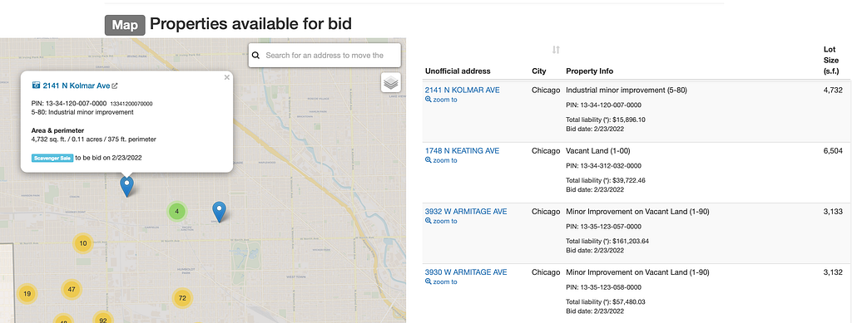Screen dimensions: 852x323
Task: Open the 3932 W ARMITAGE AVE listing
Action: coord(466,212)
